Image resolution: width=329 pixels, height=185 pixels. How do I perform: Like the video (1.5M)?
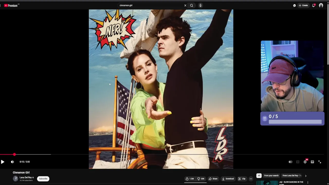(190, 179)
